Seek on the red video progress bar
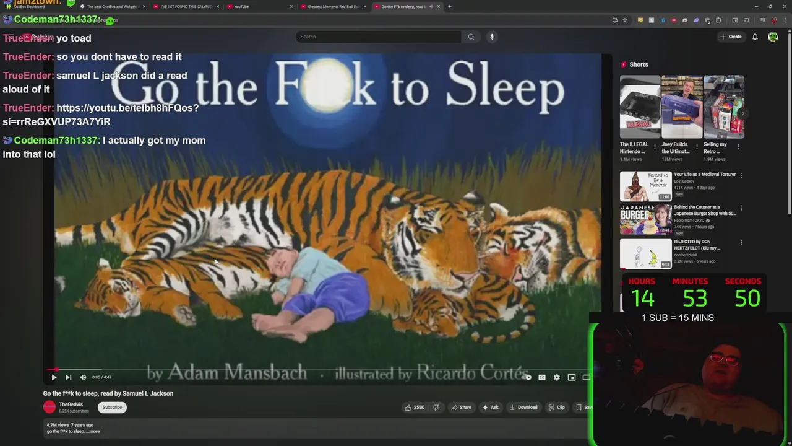Screen dimensions: 792x446 (x=322, y=369)
